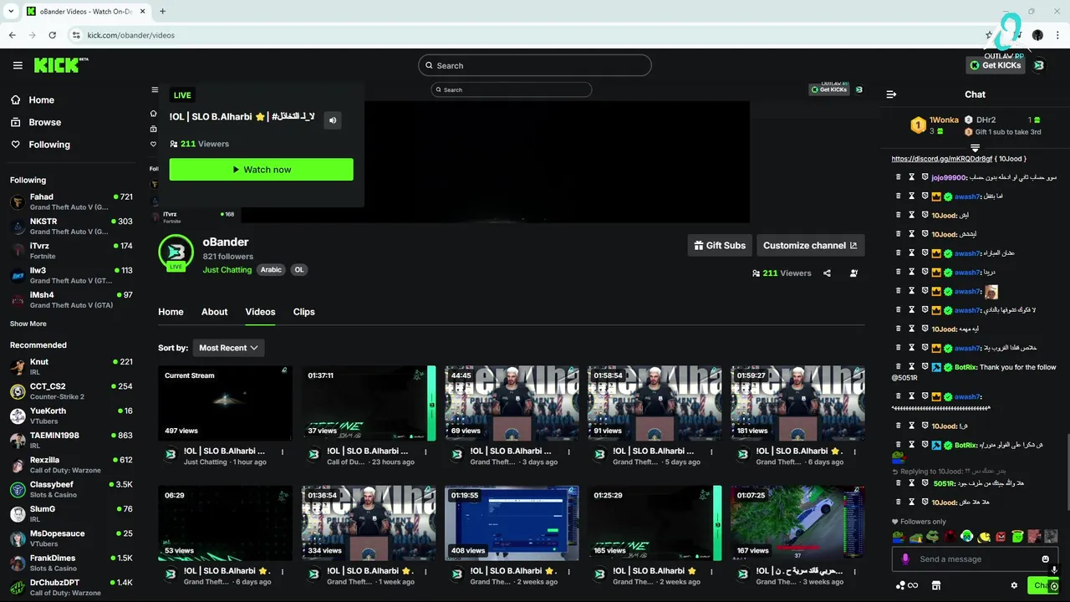Insert the red angry face emote

[1001, 537]
